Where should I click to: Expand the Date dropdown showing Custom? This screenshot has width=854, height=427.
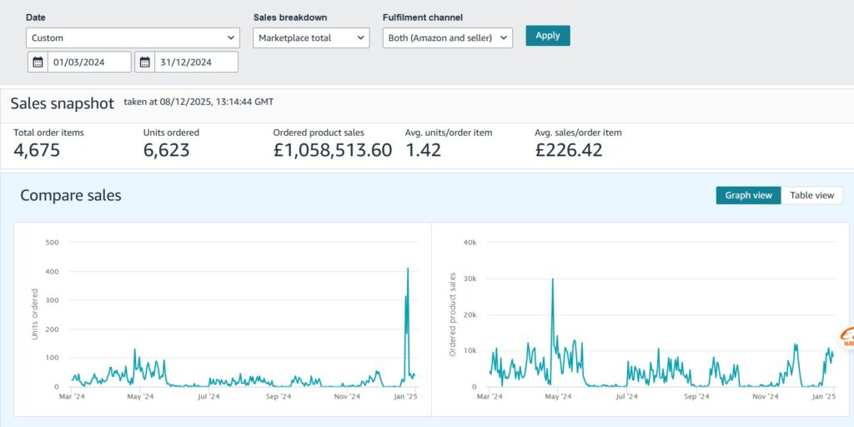click(x=133, y=38)
